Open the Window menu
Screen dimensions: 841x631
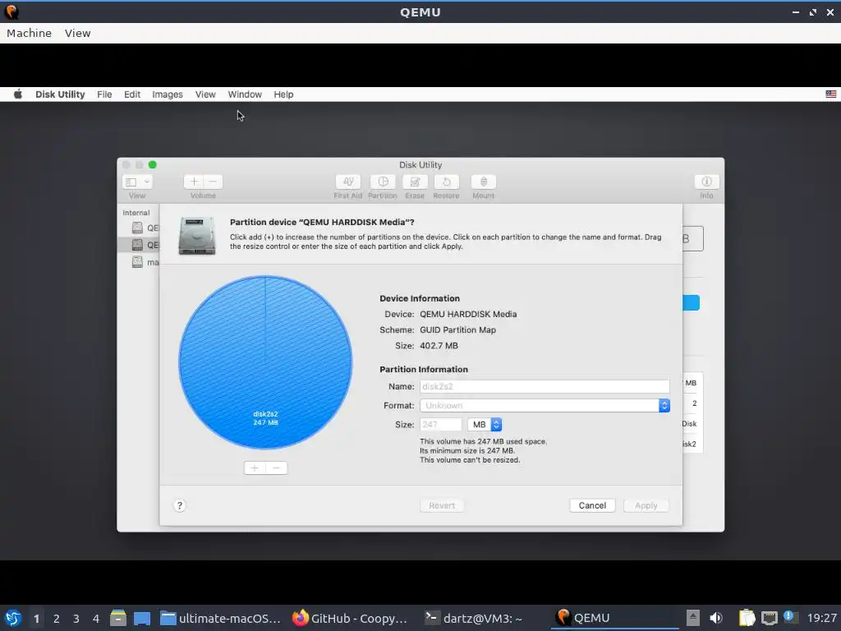245,94
